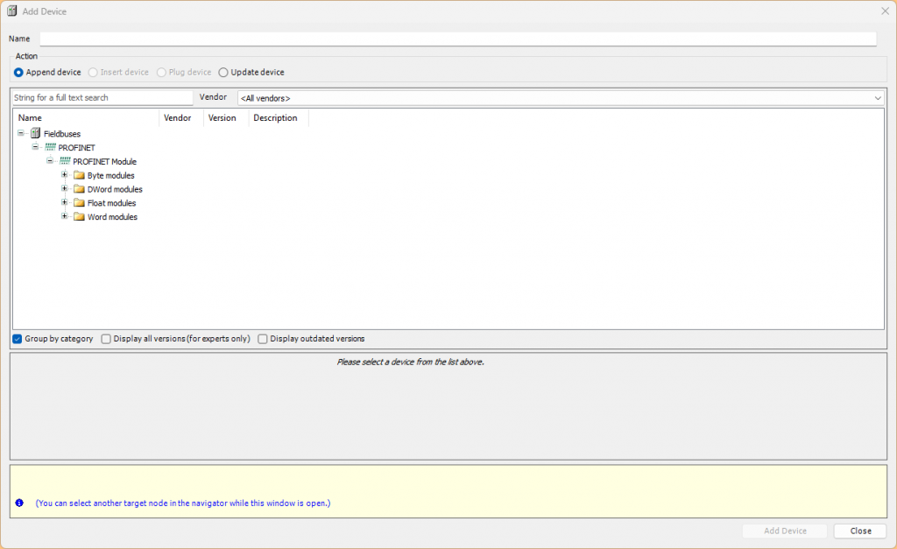Open the Vendor dropdown list
Screen dimensions: 897x549
tap(878, 98)
